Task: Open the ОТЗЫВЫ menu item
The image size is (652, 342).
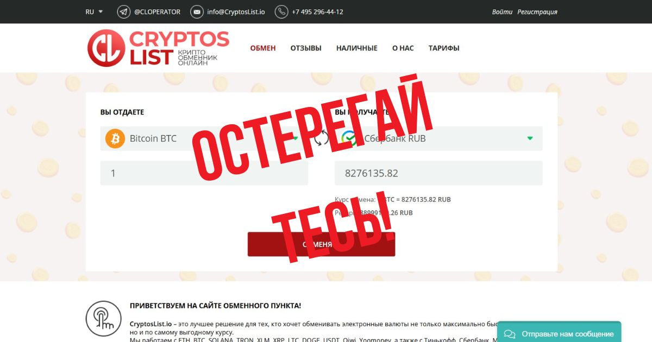Action: [x=306, y=48]
